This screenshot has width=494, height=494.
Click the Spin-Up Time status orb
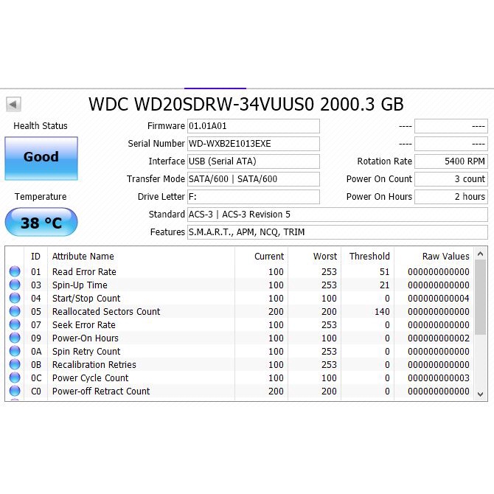[x=15, y=285]
